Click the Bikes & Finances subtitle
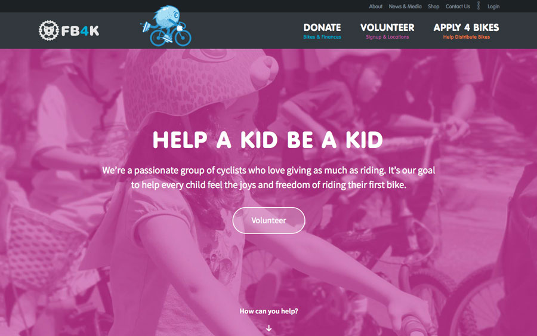 pos(322,37)
